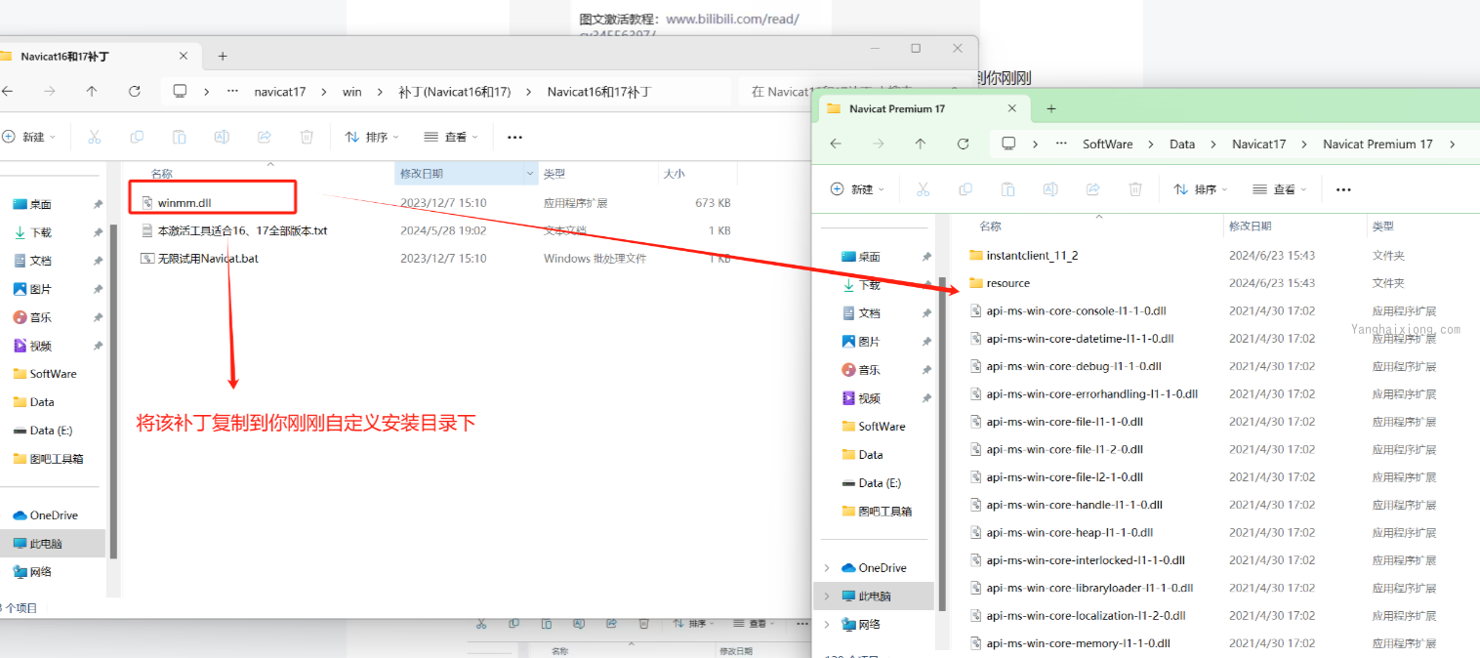Go up one folder in Navicat16和17补丁 window
The image size is (1480, 658).
pyautogui.click(x=92, y=91)
